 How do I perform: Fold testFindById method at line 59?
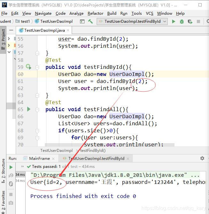(x=37, y=67)
